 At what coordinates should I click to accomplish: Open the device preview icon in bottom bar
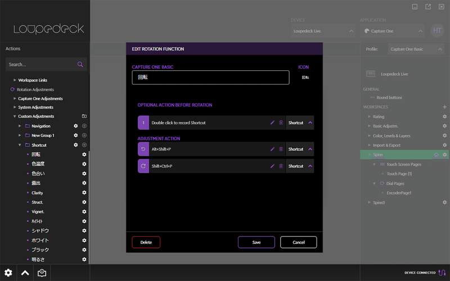click(x=42, y=273)
